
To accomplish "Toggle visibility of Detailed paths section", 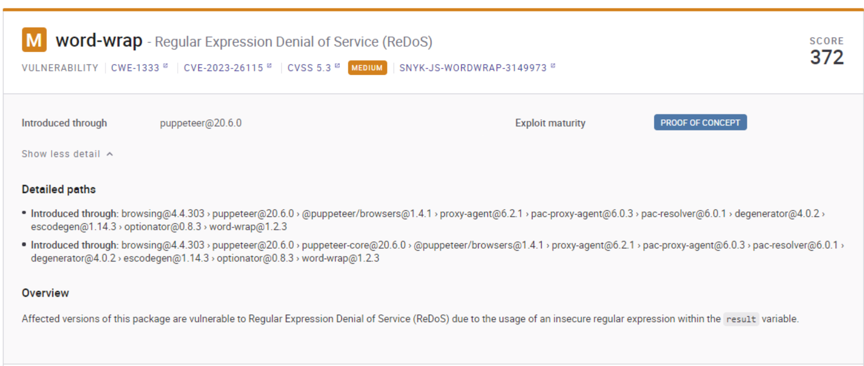I will [x=58, y=189].
